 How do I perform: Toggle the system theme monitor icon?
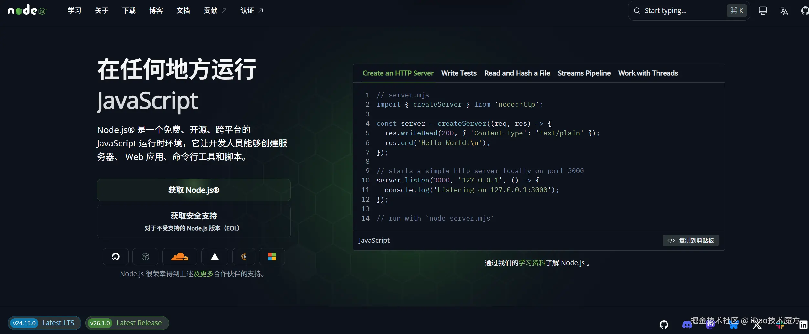pyautogui.click(x=763, y=11)
